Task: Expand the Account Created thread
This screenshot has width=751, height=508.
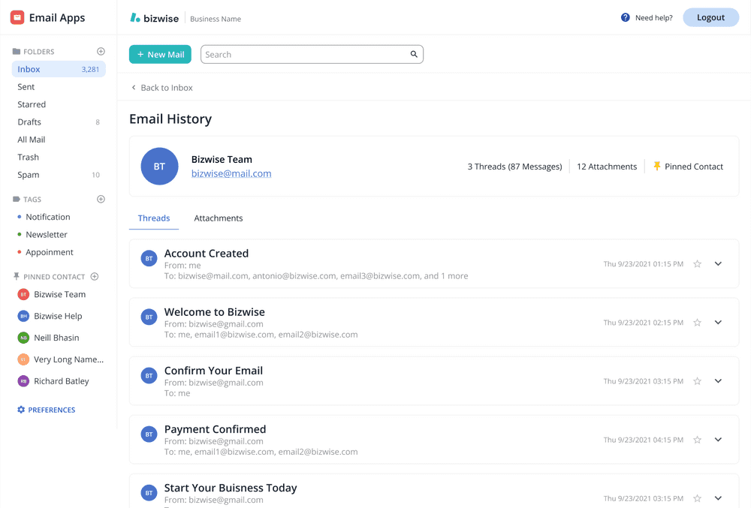Action: 717,263
